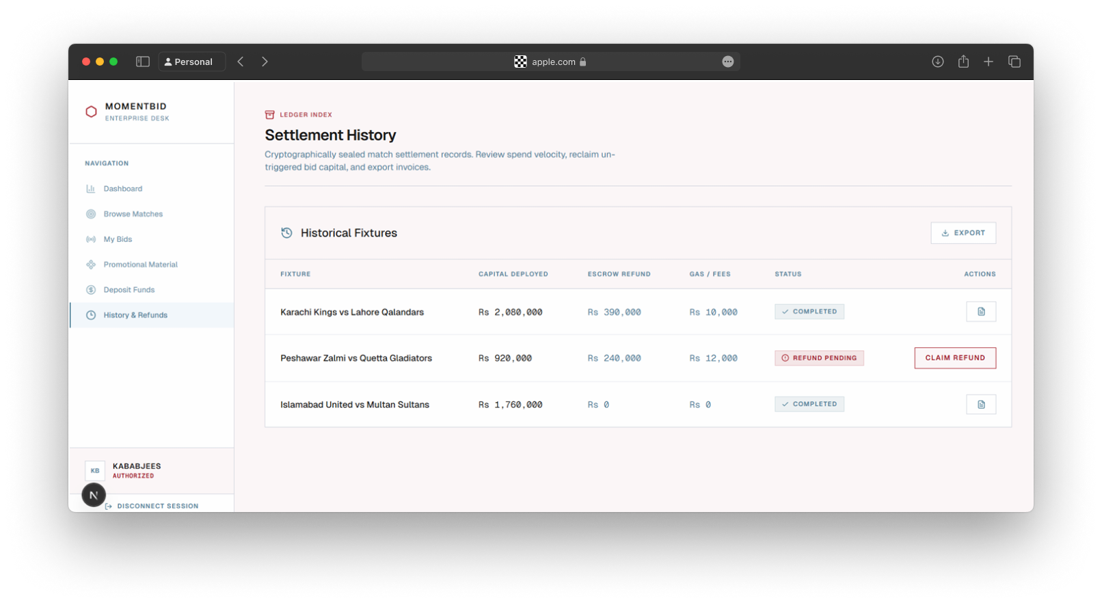Image resolution: width=1102 pixels, height=605 pixels.
Task: Click the Status column header
Action: point(788,274)
